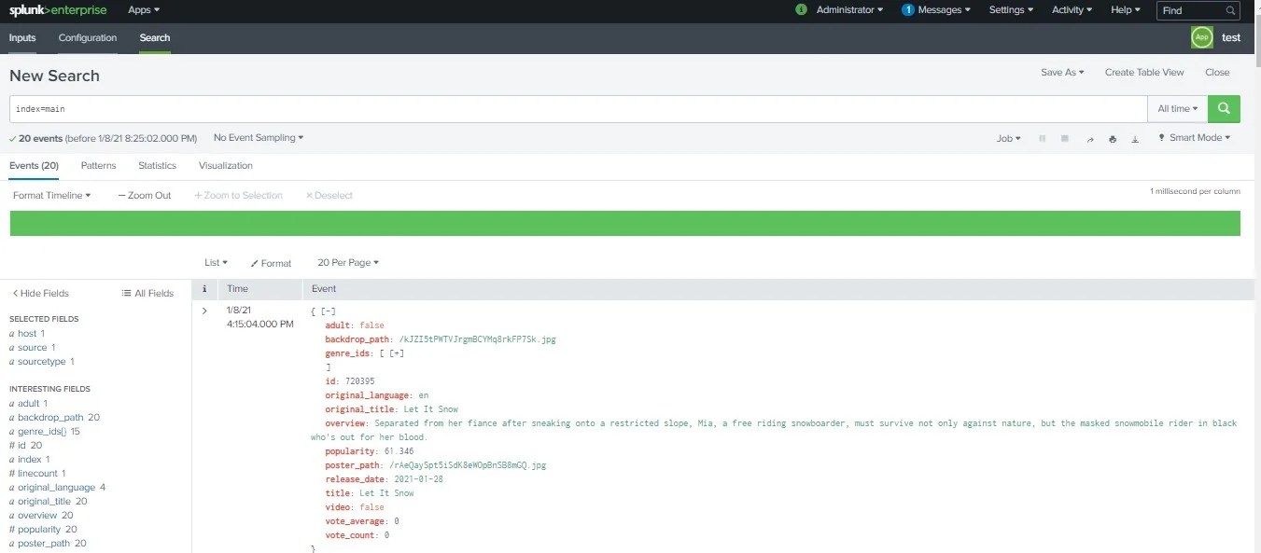Stop the search job
Image resolution: width=1261 pixels, height=553 pixels.
click(1065, 138)
